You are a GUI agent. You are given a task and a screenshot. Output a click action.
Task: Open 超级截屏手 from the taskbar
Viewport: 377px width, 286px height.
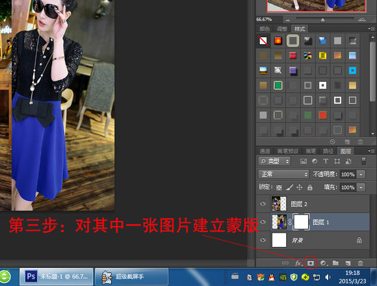131,277
